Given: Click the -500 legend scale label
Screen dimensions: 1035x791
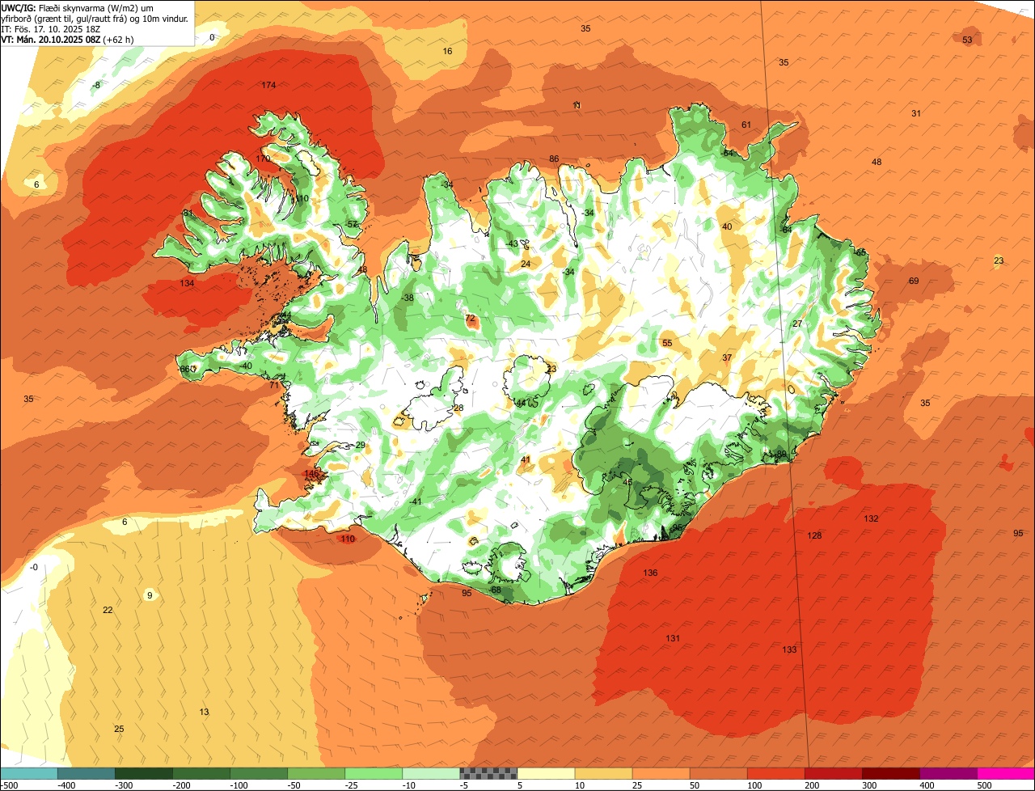Looking at the screenshot, I should pos(8,785).
